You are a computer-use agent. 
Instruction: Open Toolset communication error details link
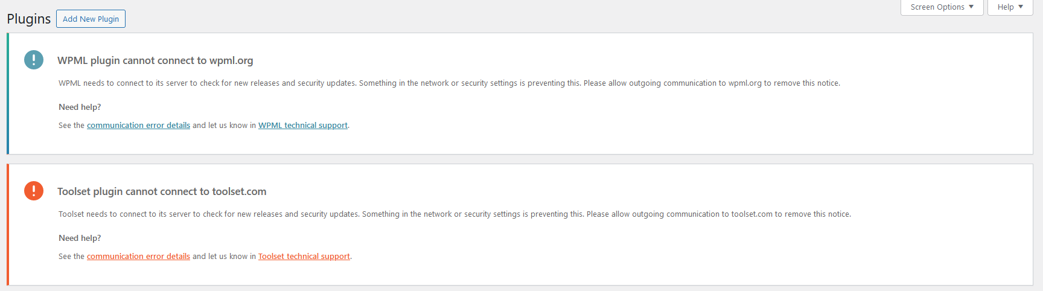pos(138,257)
